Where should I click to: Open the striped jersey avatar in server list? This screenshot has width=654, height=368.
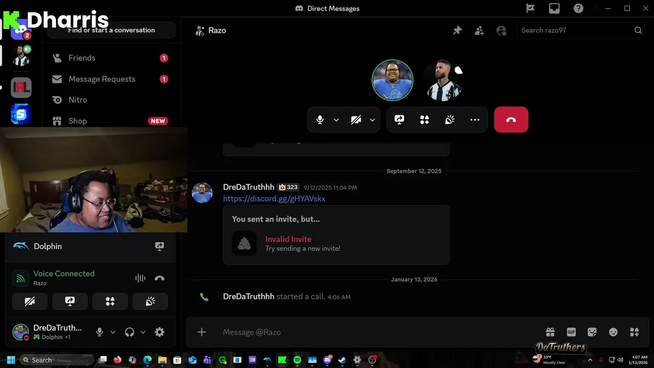[21, 56]
